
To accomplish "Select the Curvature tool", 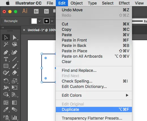I will click(x=14, y=52).
